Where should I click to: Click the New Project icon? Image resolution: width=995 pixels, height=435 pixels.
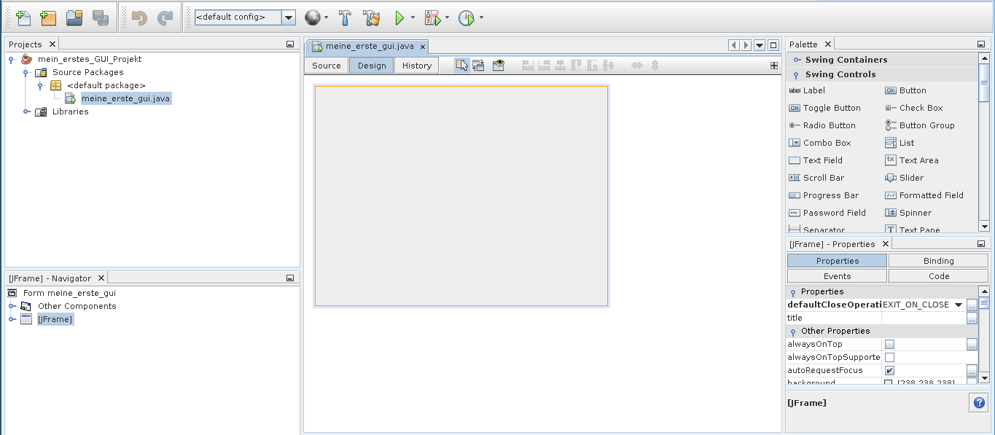[48, 17]
